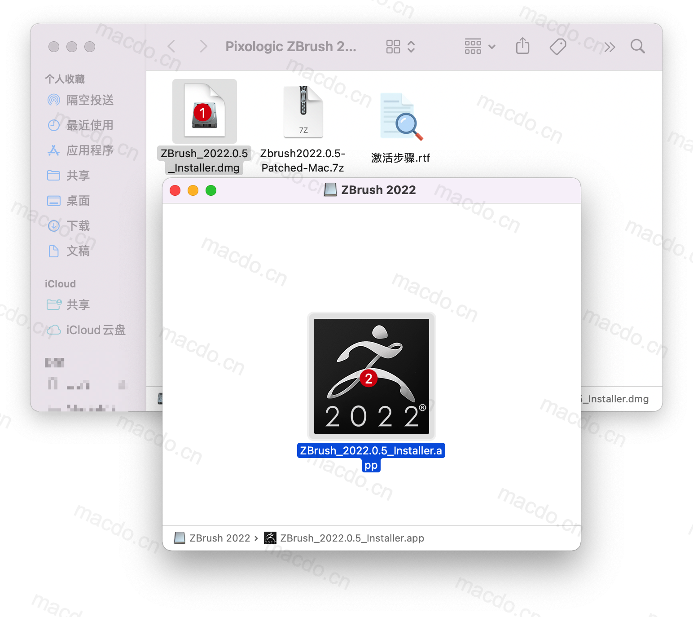693x617 pixels.
Task: Open 应用程序 in the sidebar
Action: point(90,150)
